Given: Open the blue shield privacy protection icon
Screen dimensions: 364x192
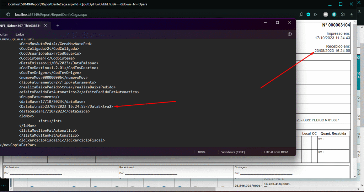Looking at the screenshot, I should [x=308, y=15].
